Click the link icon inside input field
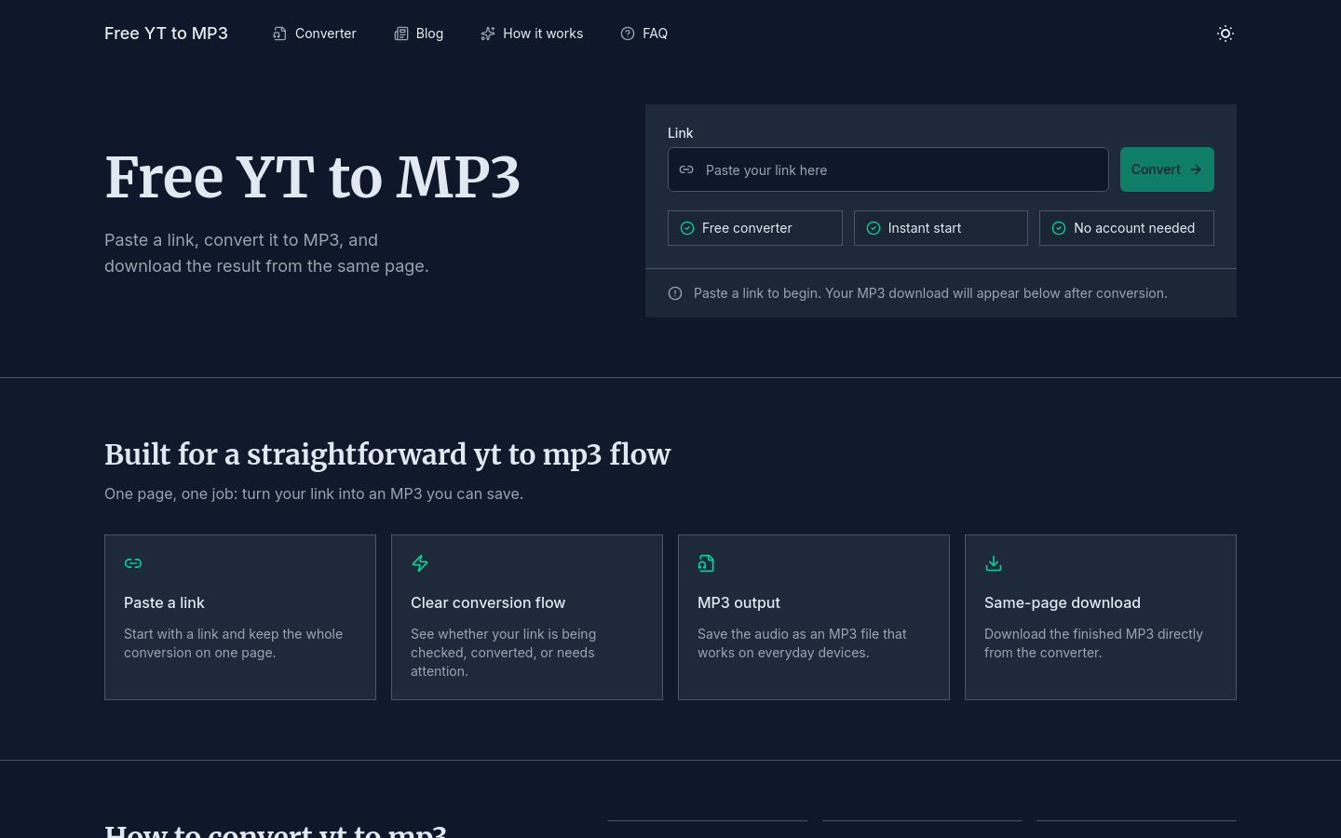This screenshot has height=838, width=1341. coord(686,169)
